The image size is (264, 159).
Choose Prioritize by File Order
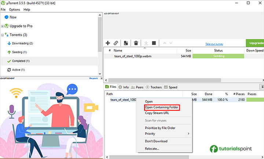(160, 128)
